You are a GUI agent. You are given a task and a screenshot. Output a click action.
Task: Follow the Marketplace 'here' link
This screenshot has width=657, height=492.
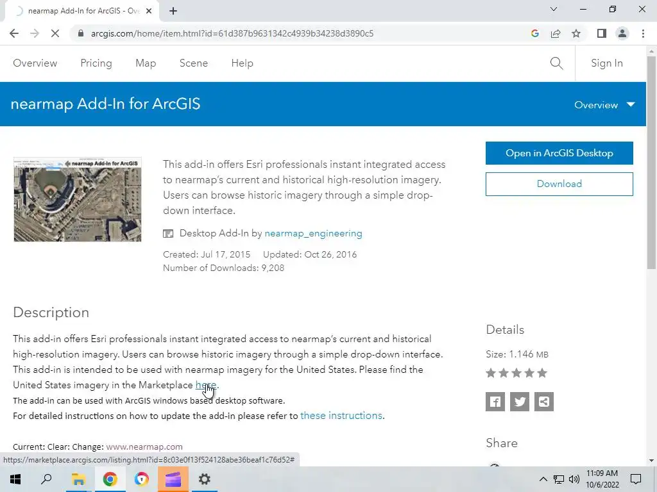(x=206, y=385)
